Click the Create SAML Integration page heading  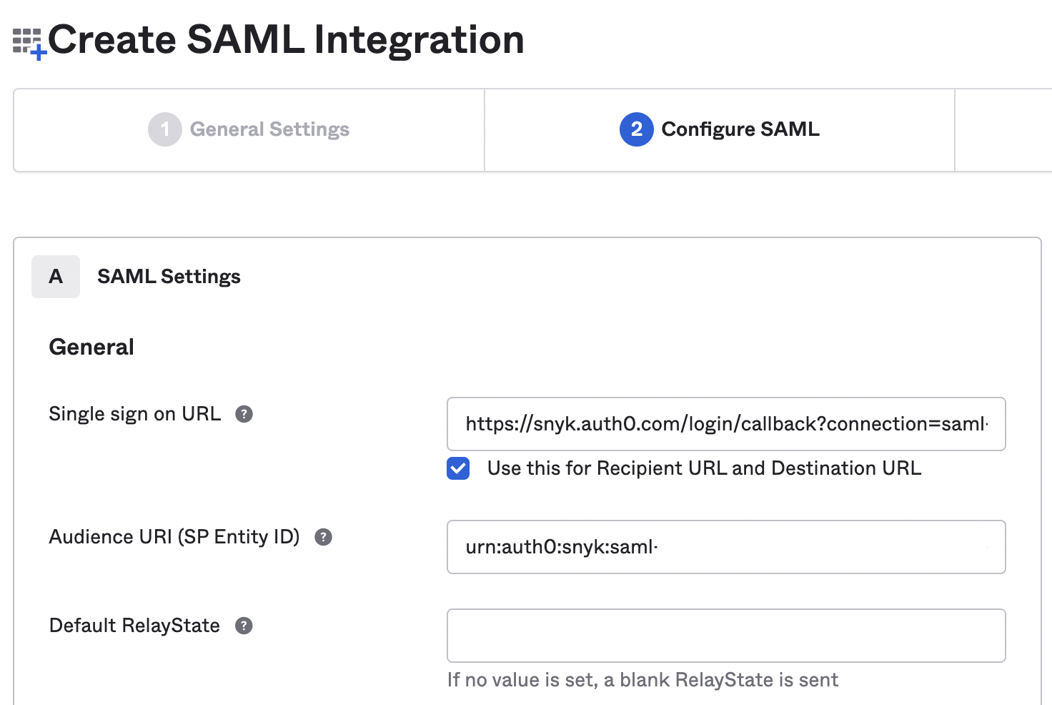tap(287, 39)
